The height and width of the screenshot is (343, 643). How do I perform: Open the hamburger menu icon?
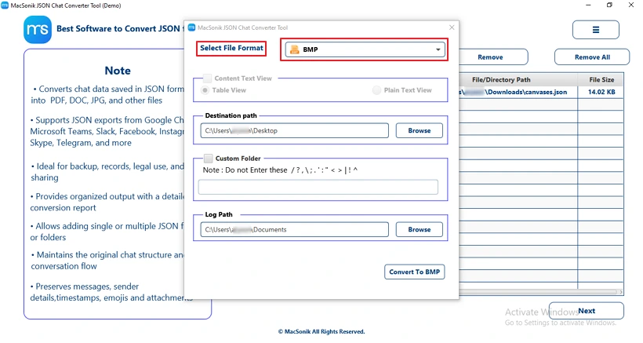(x=595, y=30)
